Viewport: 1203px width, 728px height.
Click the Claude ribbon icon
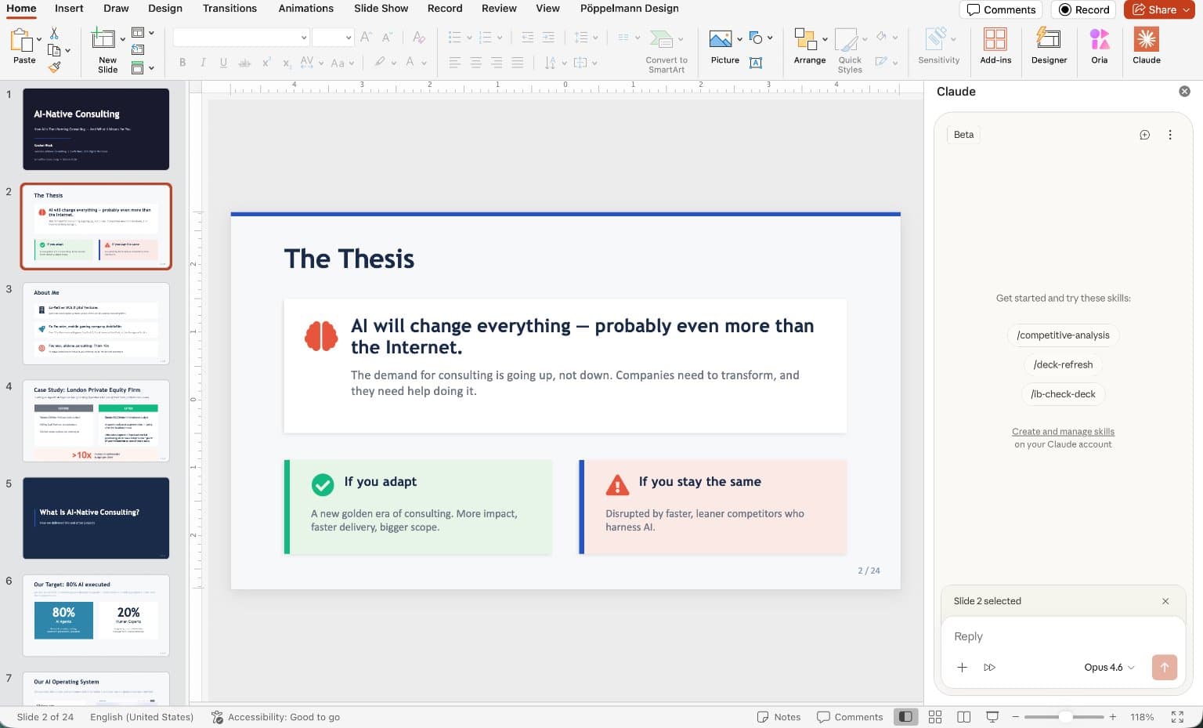point(1146,49)
